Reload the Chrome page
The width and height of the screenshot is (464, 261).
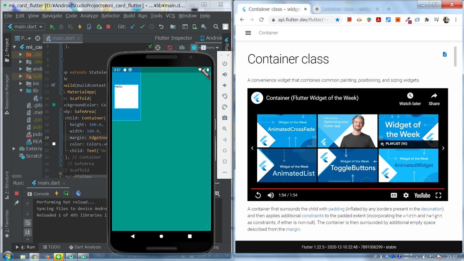click(261, 20)
